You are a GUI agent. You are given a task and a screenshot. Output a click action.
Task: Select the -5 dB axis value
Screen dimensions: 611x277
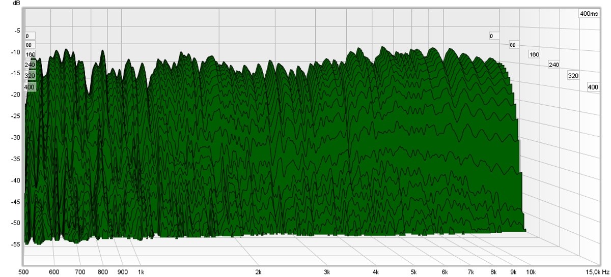click(x=18, y=30)
